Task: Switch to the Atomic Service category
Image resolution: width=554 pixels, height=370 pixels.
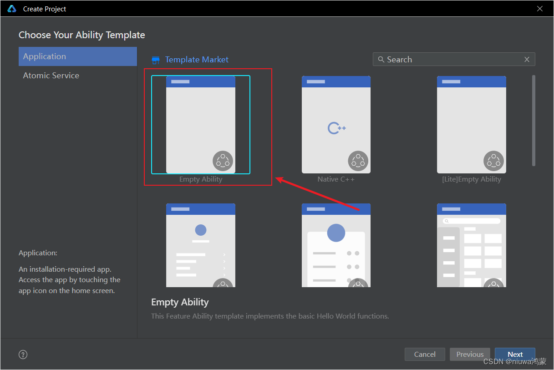Action: coord(78,76)
